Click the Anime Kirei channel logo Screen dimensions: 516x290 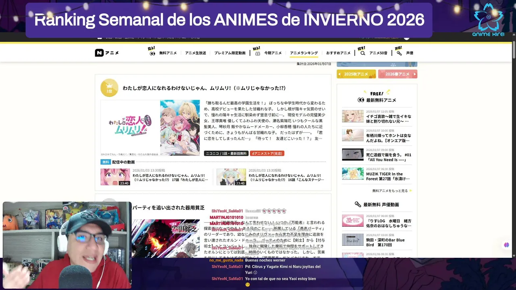pyautogui.click(x=488, y=20)
